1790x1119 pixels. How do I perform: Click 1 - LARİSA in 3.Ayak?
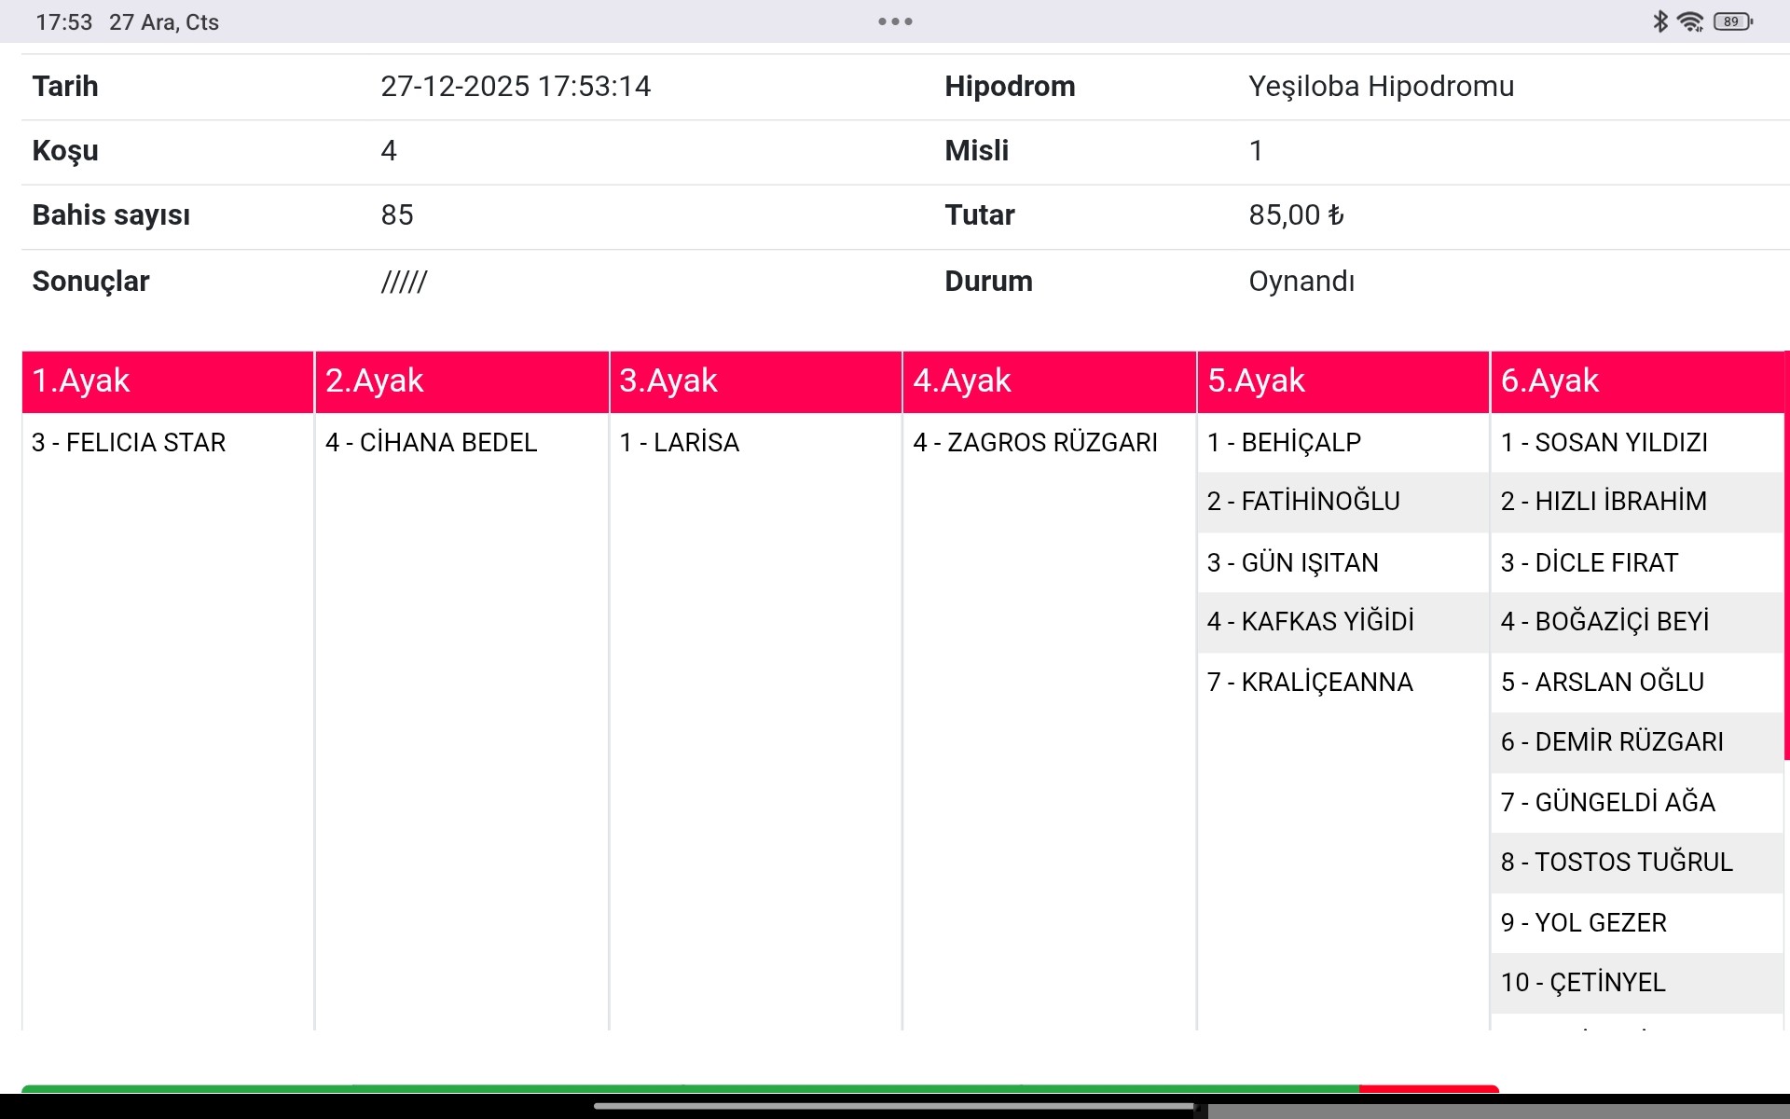680,443
